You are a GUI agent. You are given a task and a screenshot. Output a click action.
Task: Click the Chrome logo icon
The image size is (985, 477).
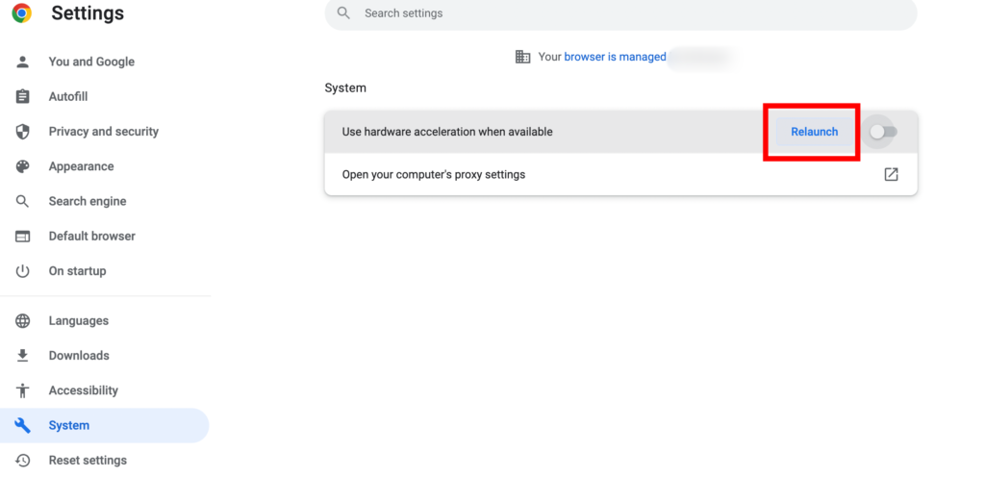[21, 13]
